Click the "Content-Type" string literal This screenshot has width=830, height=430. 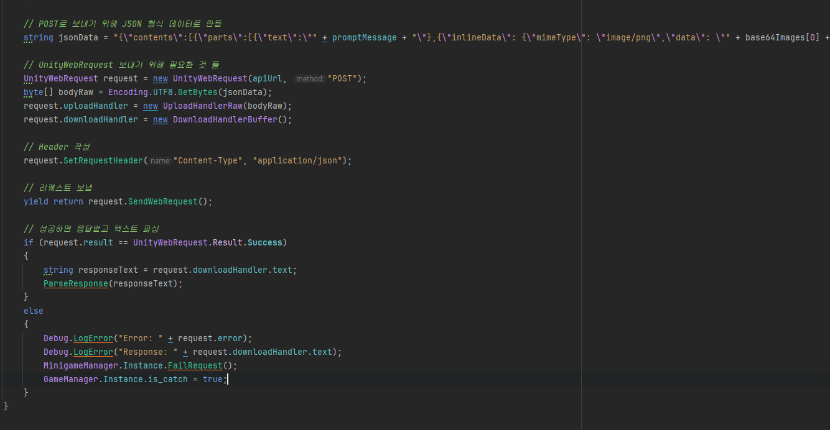coord(208,160)
